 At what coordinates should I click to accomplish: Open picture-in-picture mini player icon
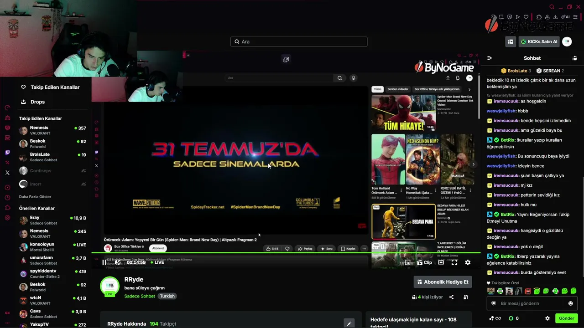pos(407,262)
